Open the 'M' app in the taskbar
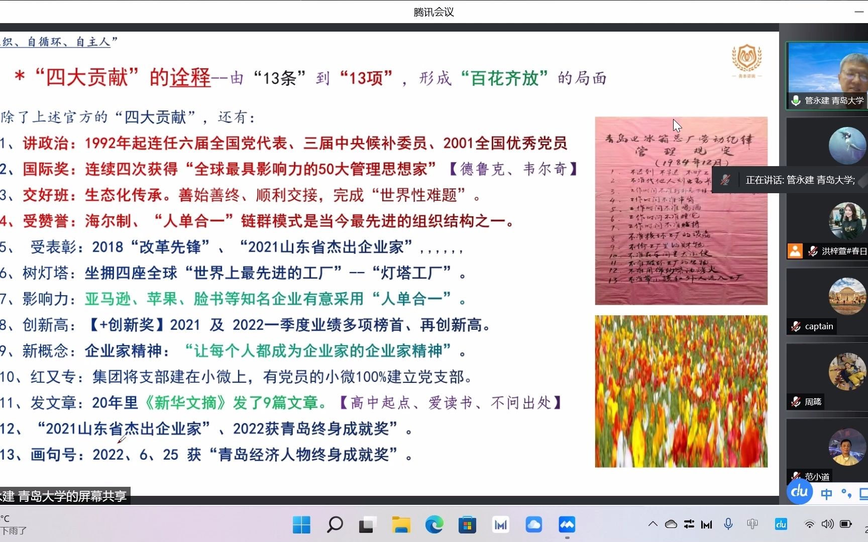Image resolution: width=868 pixels, height=542 pixels. tap(500, 525)
